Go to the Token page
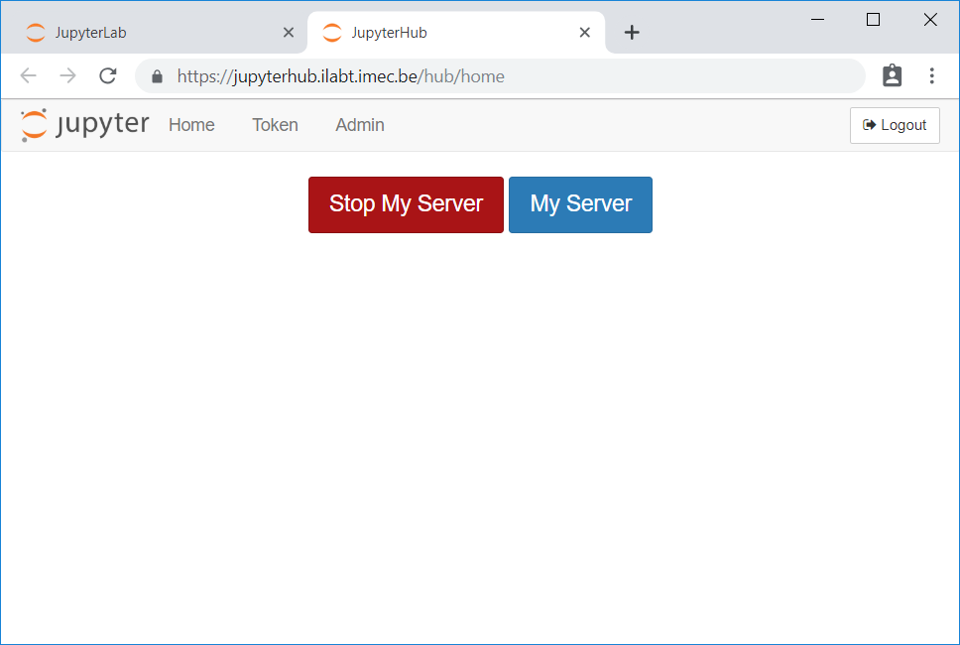 click(x=275, y=125)
